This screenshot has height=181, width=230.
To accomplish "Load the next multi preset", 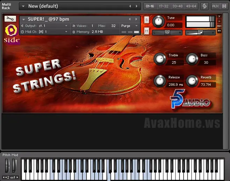I will 137,6.
